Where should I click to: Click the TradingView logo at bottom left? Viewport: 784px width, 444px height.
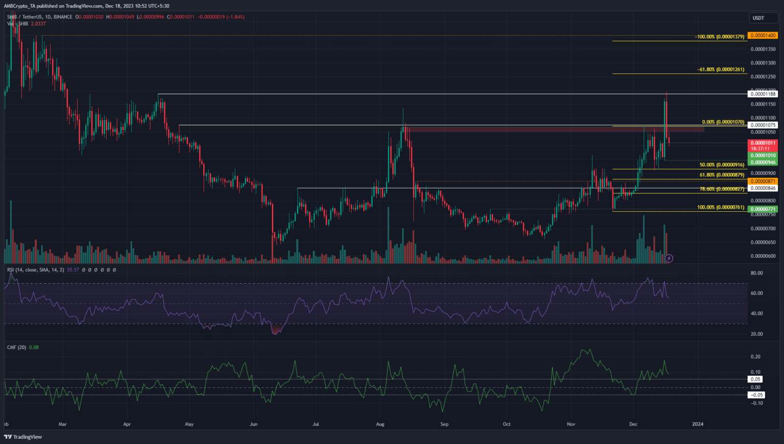[x=23, y=437]
